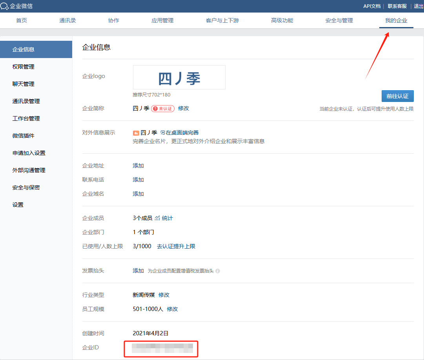The image size is (424, 360).
Task: Click the info icon next to 发票抬头 description
Action: point(218,271)
